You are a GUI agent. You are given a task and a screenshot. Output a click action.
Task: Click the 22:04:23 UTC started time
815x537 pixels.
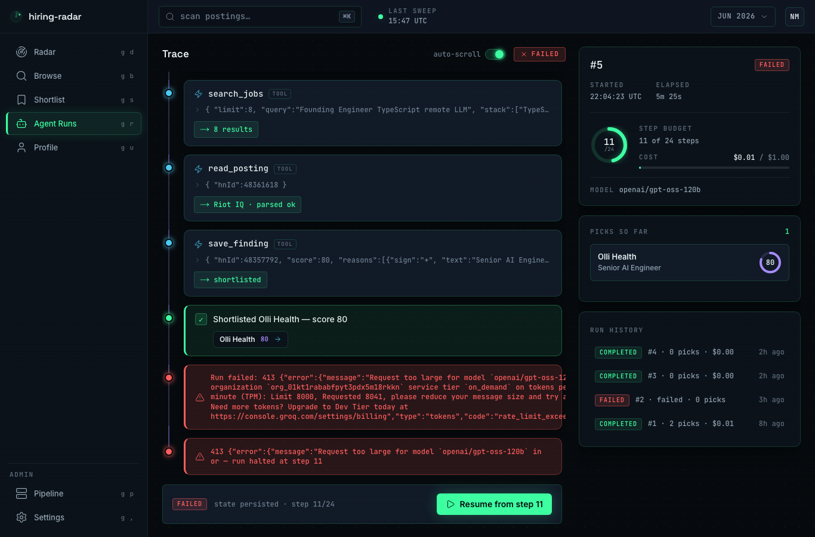click(x=616, y=97)
